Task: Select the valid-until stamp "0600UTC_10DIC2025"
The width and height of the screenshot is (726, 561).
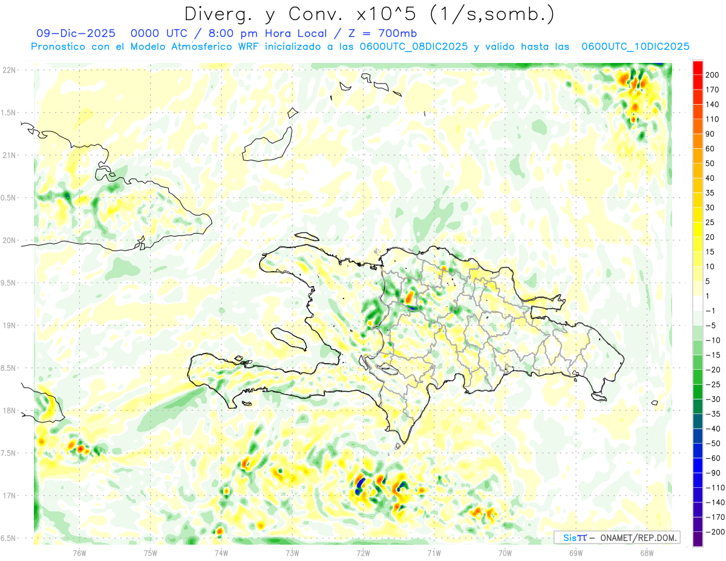Action: [x=635, y=47]
